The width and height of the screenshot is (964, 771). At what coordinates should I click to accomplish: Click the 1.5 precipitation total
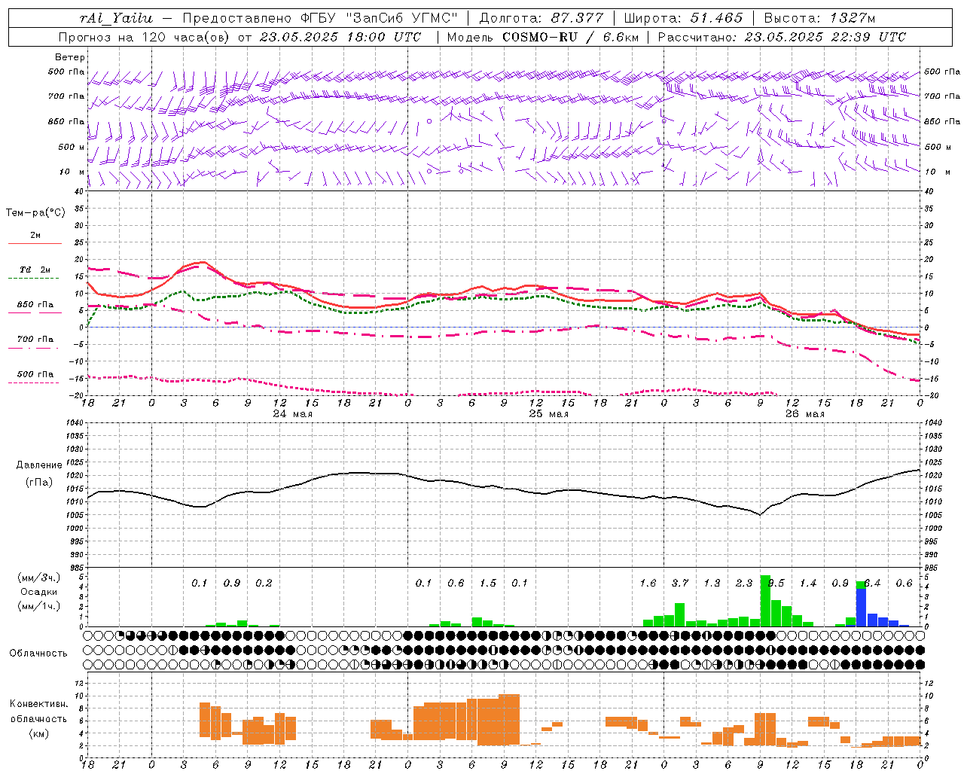(488, 584)
